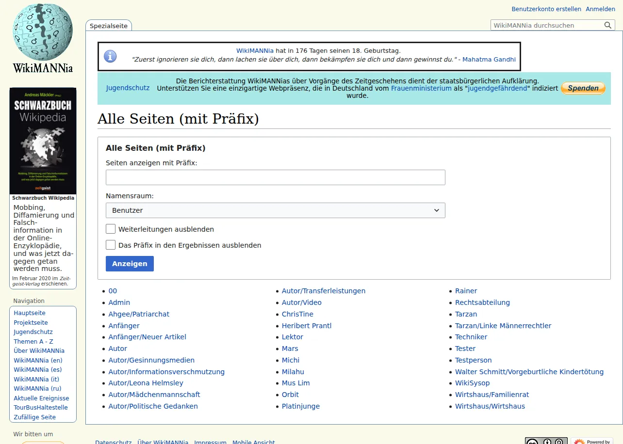Open 'Wirtshaus/Familienrat' page
This screenshot has height=444, width=623.
pos(492,395)
